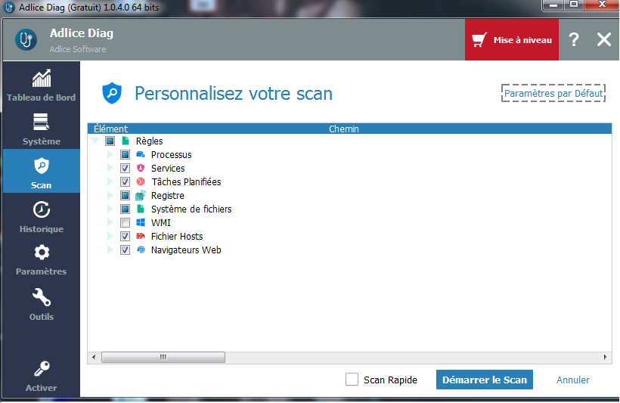Select the Scan shield icon in sidebar

pyautogui.click(x=42, y=166)
